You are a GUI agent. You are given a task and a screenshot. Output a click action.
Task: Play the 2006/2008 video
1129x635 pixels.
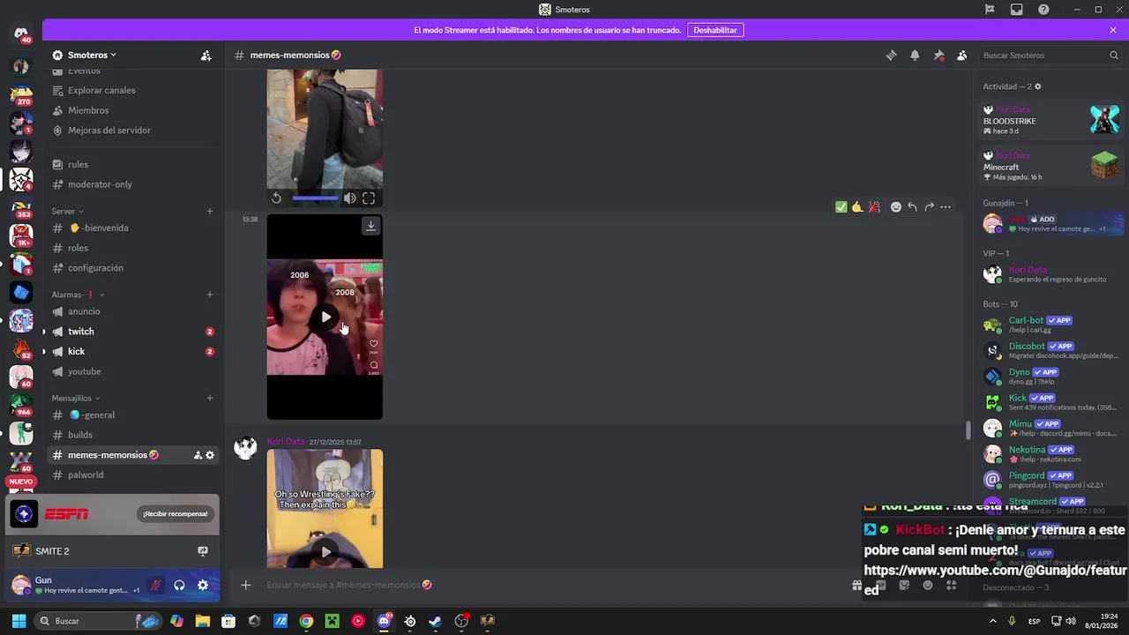tap(325, 317)
